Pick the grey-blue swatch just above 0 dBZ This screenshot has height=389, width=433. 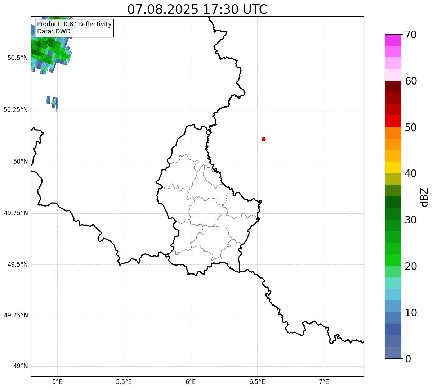[x=393, y=353]
